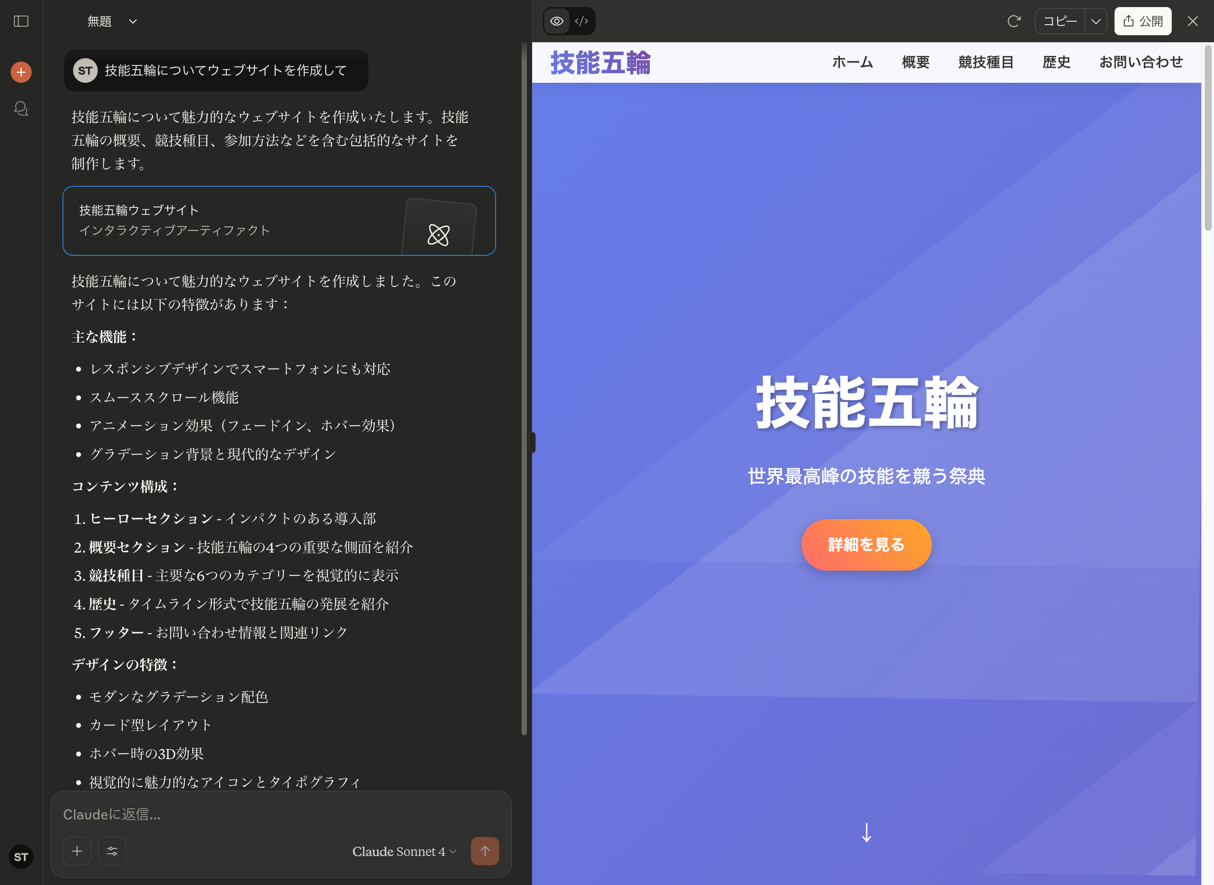Click the カード型レイアウト bullet
This screenshot has width=1214, height=885.
coord(151,725)
